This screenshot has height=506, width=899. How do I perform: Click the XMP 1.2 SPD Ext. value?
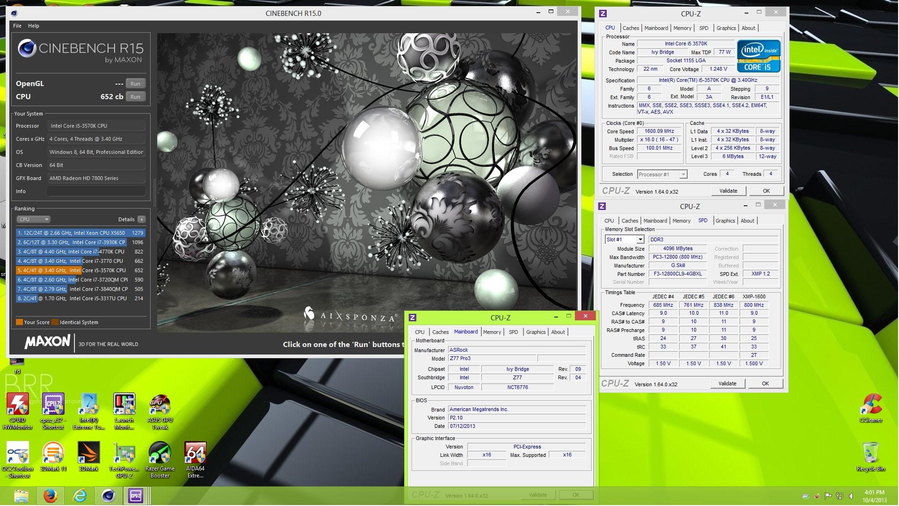coord(761,274)
